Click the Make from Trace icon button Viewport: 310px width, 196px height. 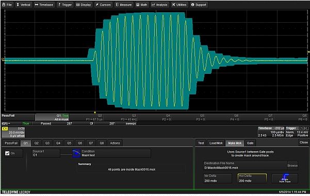285,178
